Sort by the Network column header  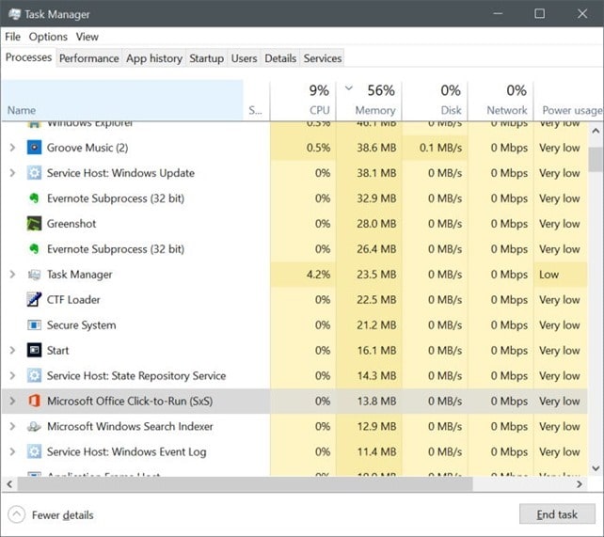click(x=501, y=101)
